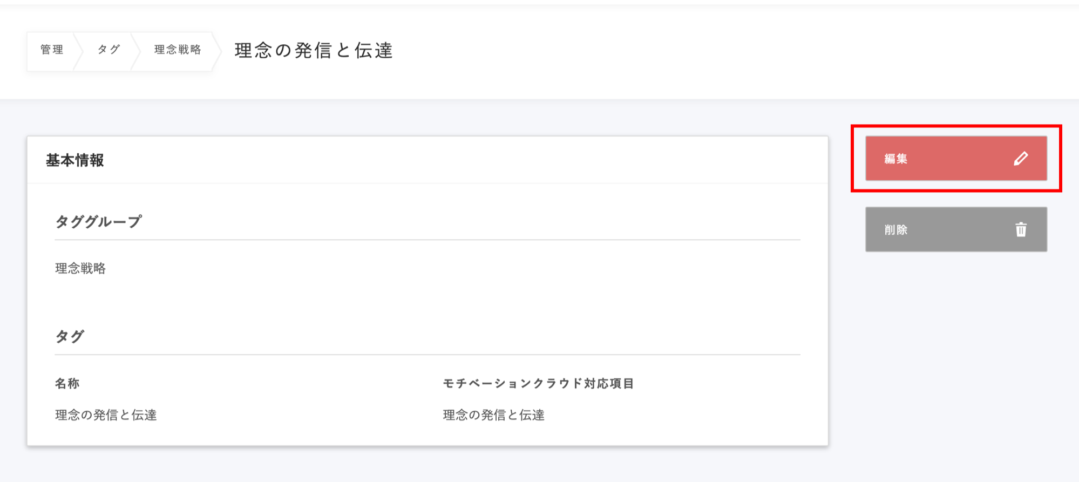Click the 基本情報 card heading
The width and height of the screenshot is (1079, 482).
(x=75, y=161)
